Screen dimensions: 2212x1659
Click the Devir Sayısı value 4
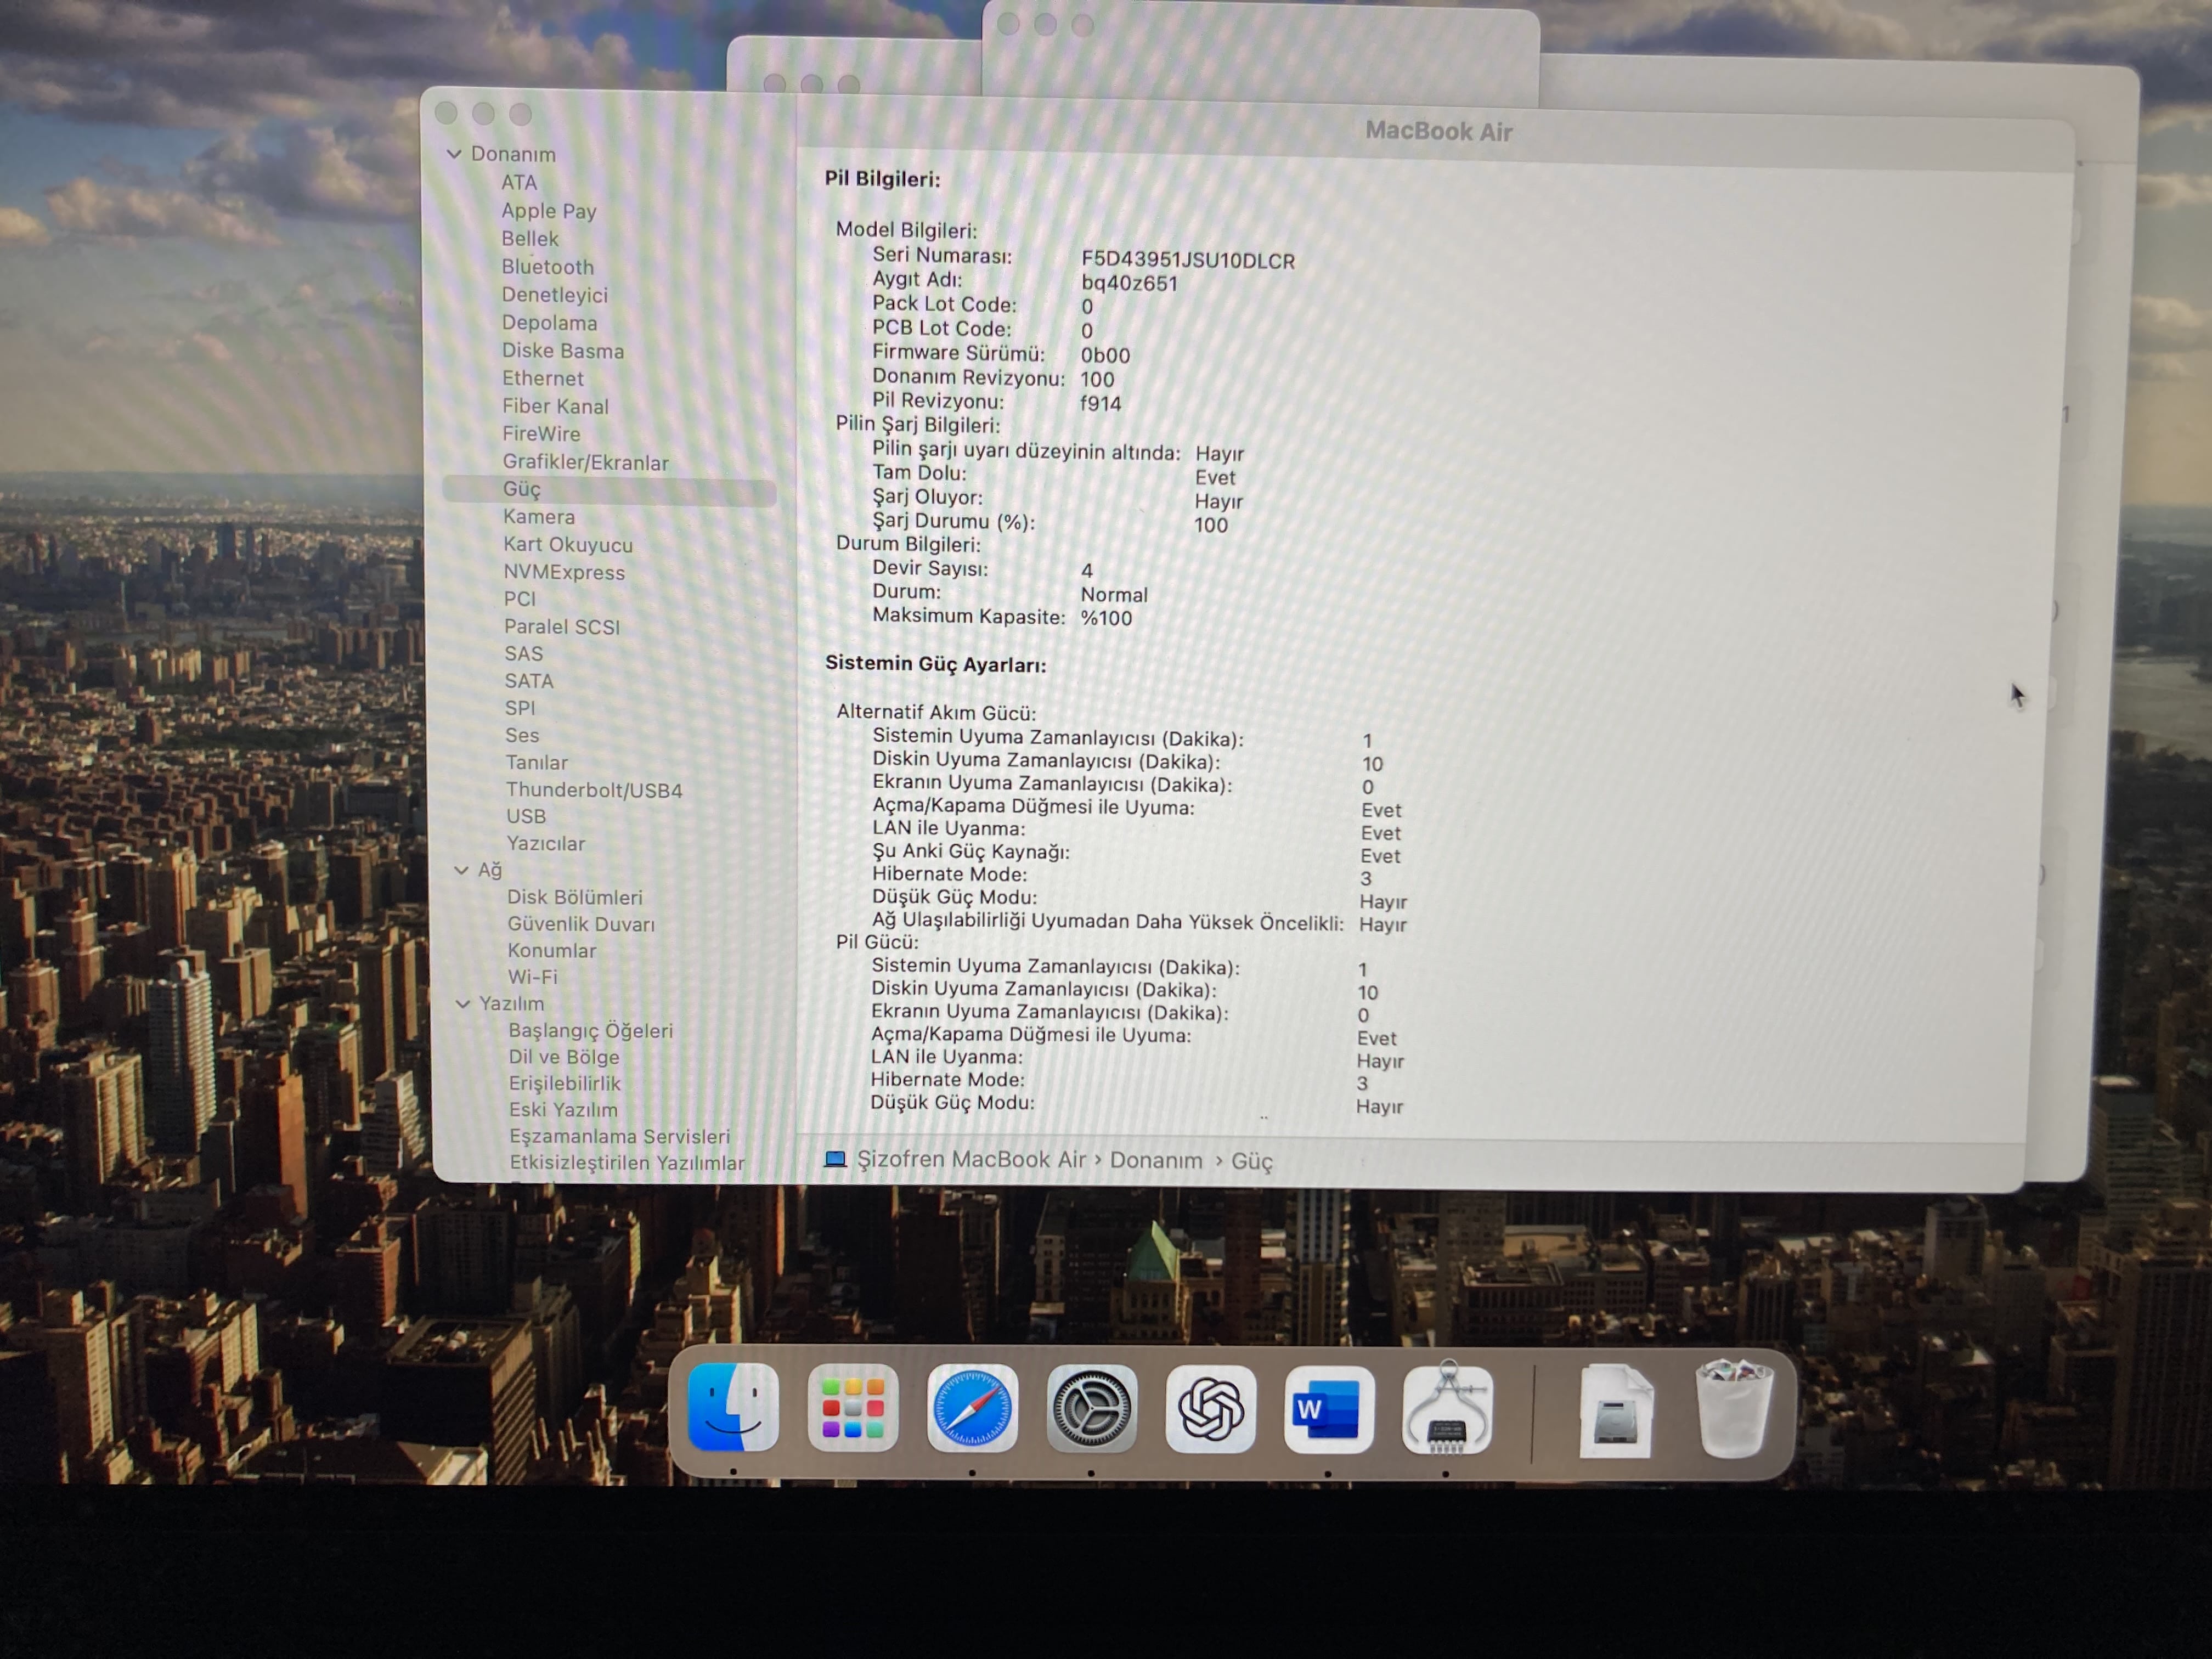point(1087,570)
